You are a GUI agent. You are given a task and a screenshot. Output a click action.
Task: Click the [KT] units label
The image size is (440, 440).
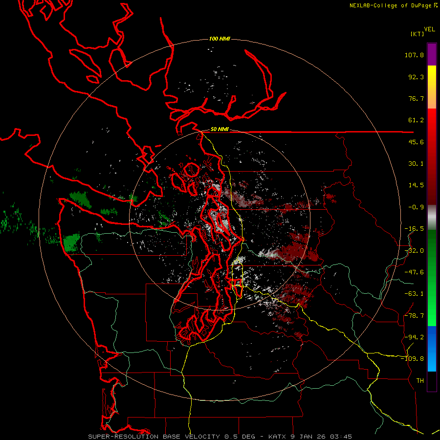(417, 34)
